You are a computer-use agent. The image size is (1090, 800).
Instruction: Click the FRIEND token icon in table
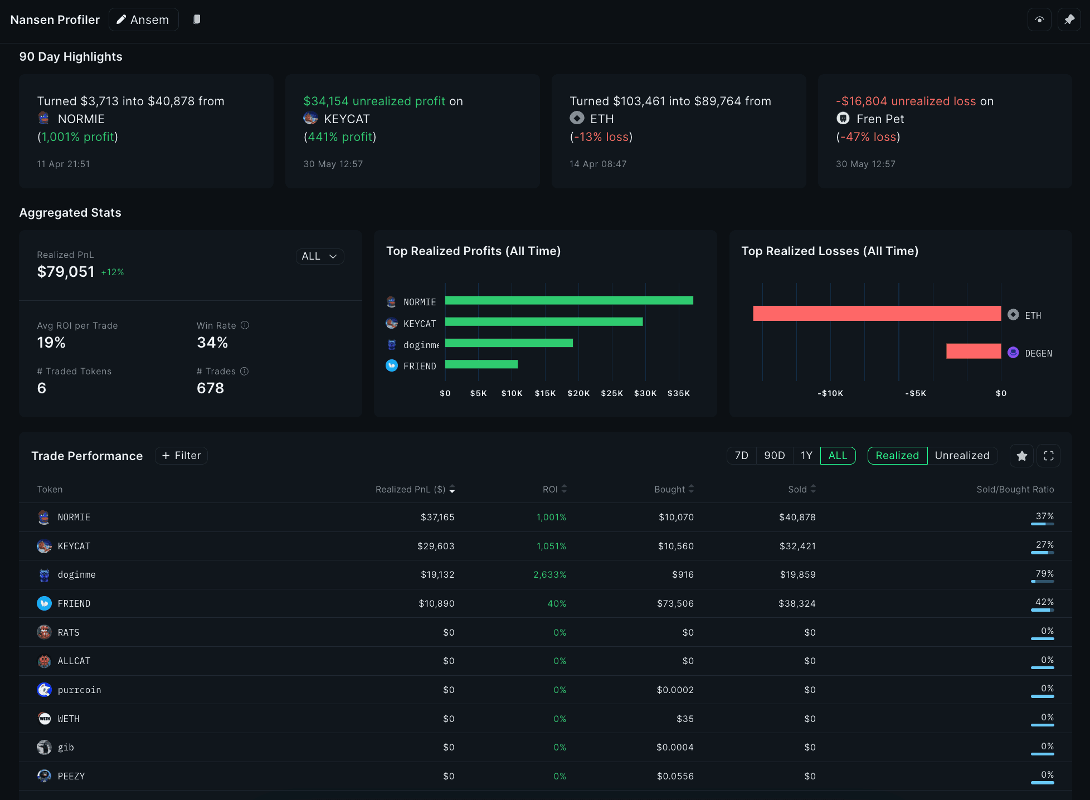[44, 603]
